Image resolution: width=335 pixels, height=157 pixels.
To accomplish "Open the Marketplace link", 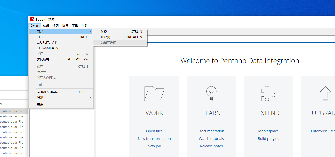I will [268, 131].
